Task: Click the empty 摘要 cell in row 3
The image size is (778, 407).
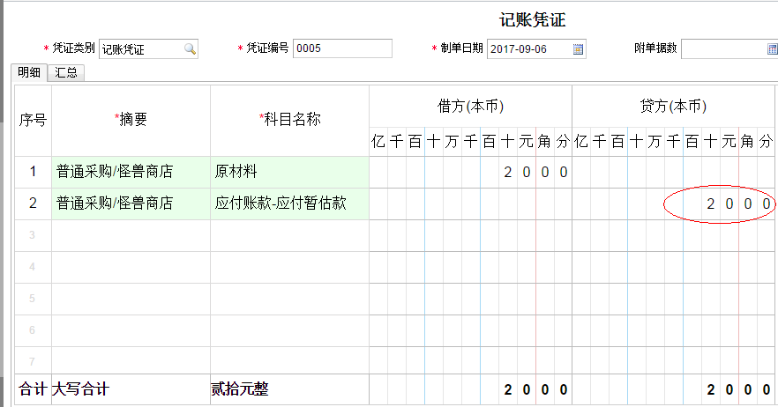Action: (131, 235)
